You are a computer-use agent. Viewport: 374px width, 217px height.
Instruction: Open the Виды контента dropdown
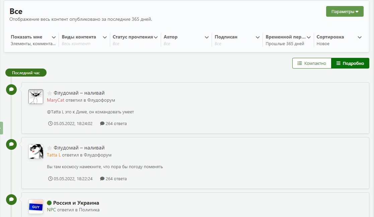pos(84,40)
